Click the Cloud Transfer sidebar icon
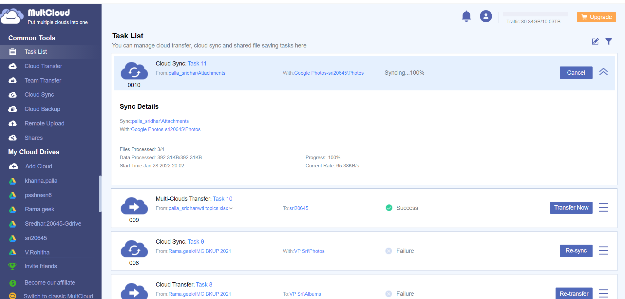The image size is (625, 299). coord(12,66)
